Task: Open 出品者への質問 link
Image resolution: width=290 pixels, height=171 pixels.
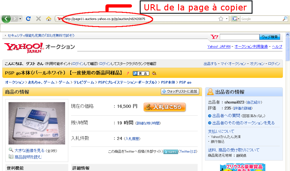Action: point(226,115)
